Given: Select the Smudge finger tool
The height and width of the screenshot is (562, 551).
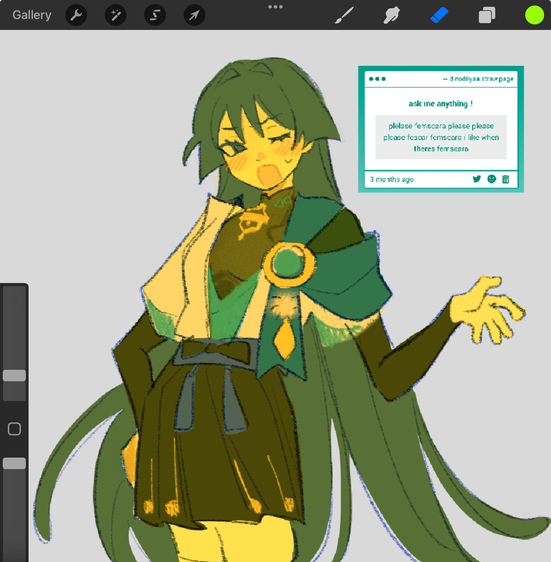Looking at the screenshot, I should coord(391,15).
